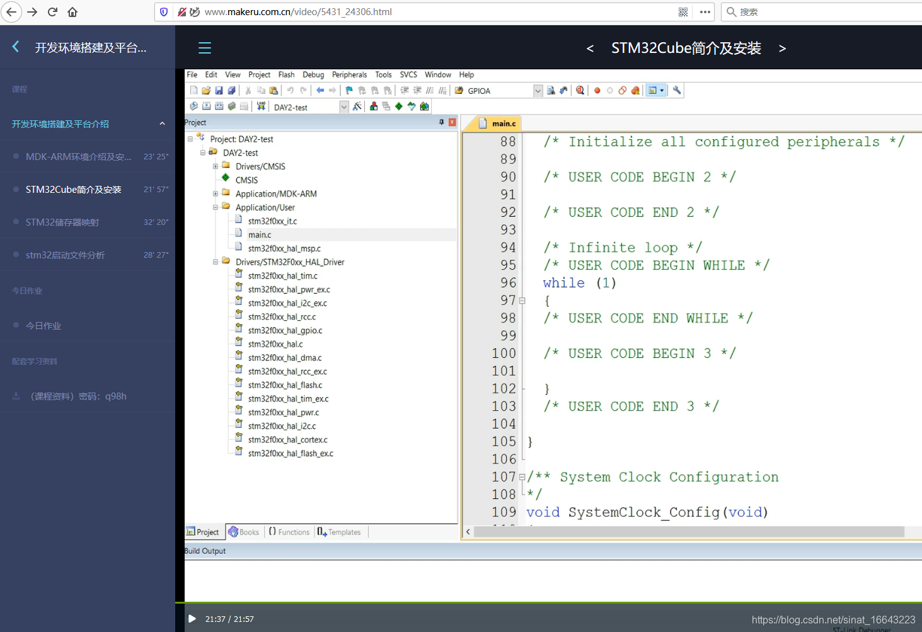Screen dimensions: 922x632
Task: Select main.c in the project tree
Action: coord(259,234)
